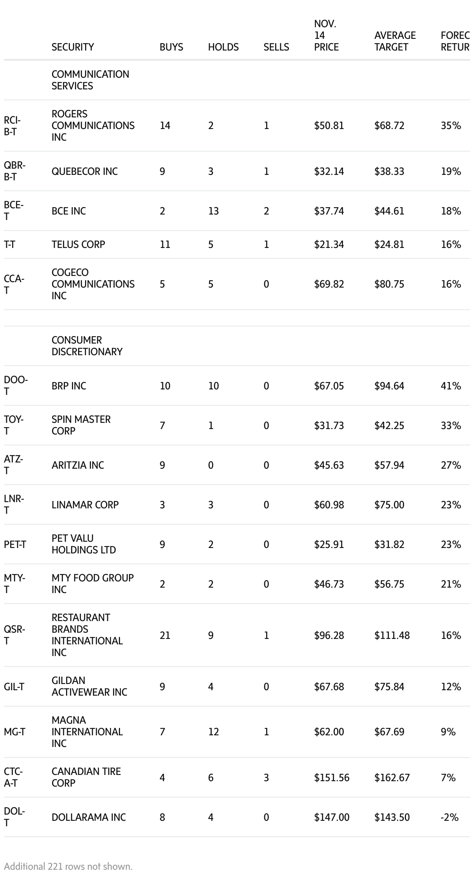Open the QBR-B-T ticker
This screenshot has height=876, width=474.
(14, 171)
